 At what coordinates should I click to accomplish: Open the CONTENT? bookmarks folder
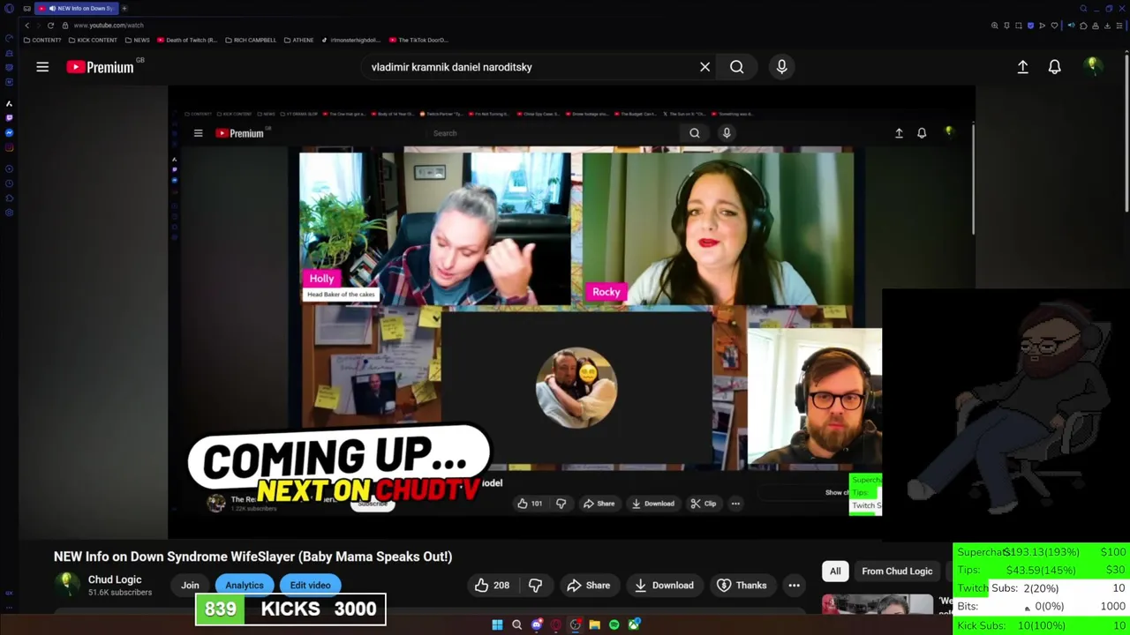tap(42, 40)
